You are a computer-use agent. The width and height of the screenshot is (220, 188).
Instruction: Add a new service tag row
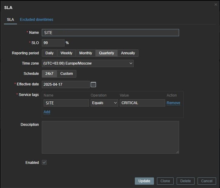pyautogui.click(x=47, y=112)
